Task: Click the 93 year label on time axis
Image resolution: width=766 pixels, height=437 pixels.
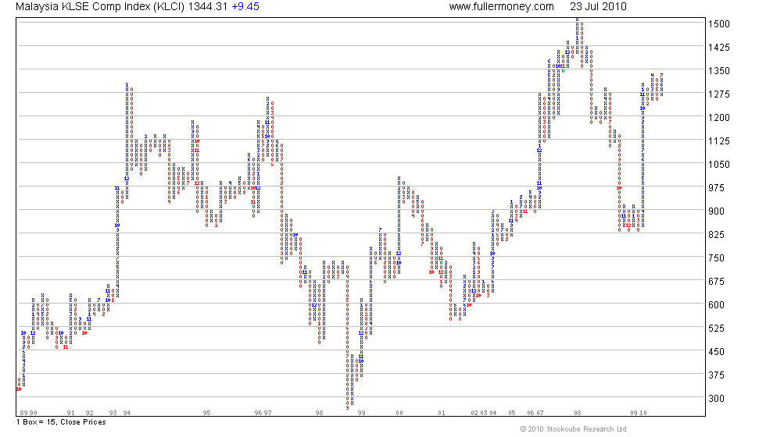Action: (x=113, y=413)
